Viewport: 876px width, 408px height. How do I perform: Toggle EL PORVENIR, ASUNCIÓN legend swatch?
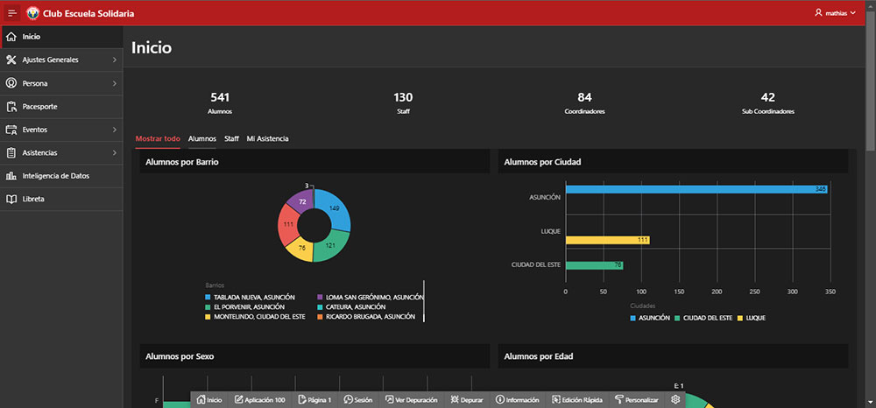click(208, 307)
